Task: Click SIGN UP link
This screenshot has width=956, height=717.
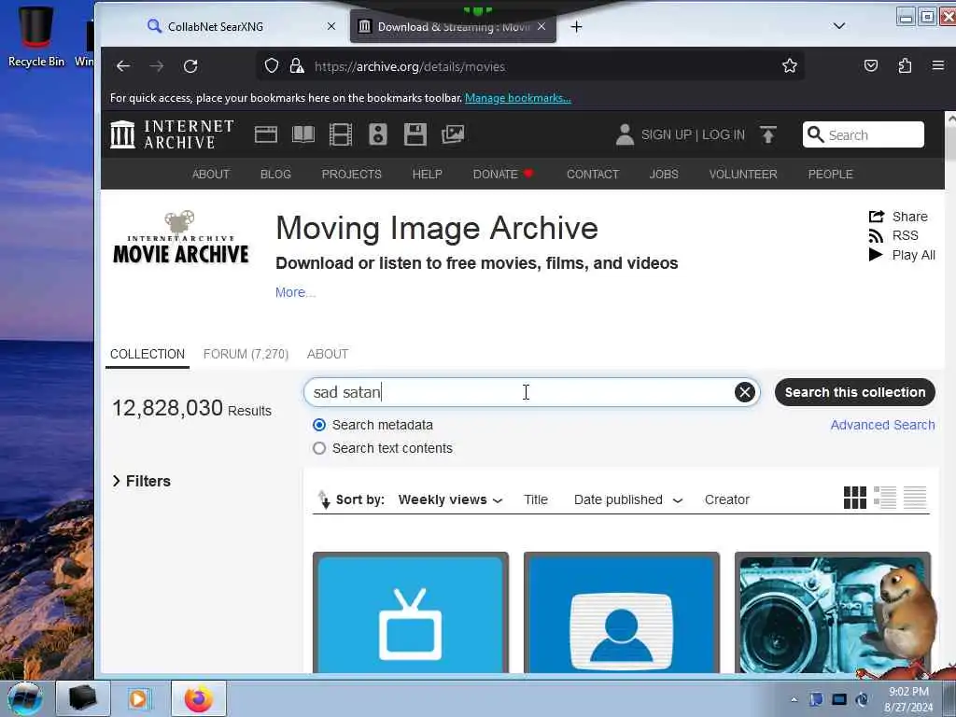Action: 666,134
